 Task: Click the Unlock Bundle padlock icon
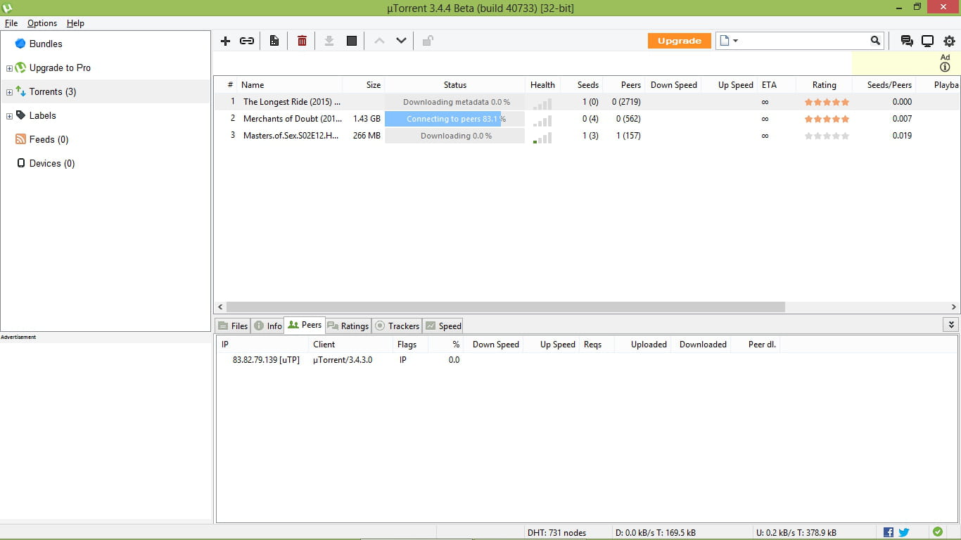pos(427,41)
